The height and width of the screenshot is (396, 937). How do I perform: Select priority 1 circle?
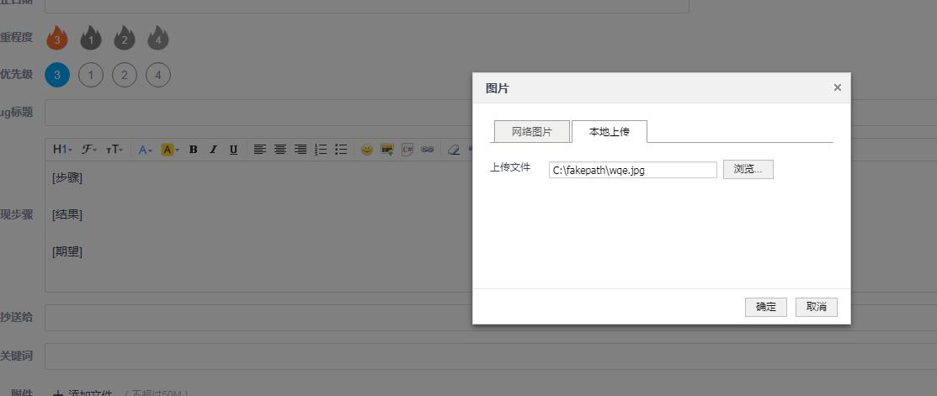click(91, 75)
